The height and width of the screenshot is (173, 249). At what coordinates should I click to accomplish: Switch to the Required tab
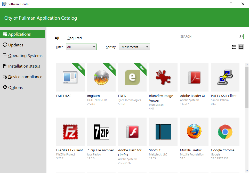[x=75, y=38]
